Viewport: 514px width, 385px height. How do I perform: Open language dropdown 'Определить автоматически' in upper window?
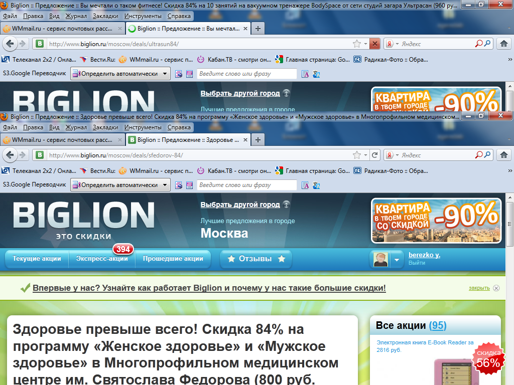tap(120, 74)
